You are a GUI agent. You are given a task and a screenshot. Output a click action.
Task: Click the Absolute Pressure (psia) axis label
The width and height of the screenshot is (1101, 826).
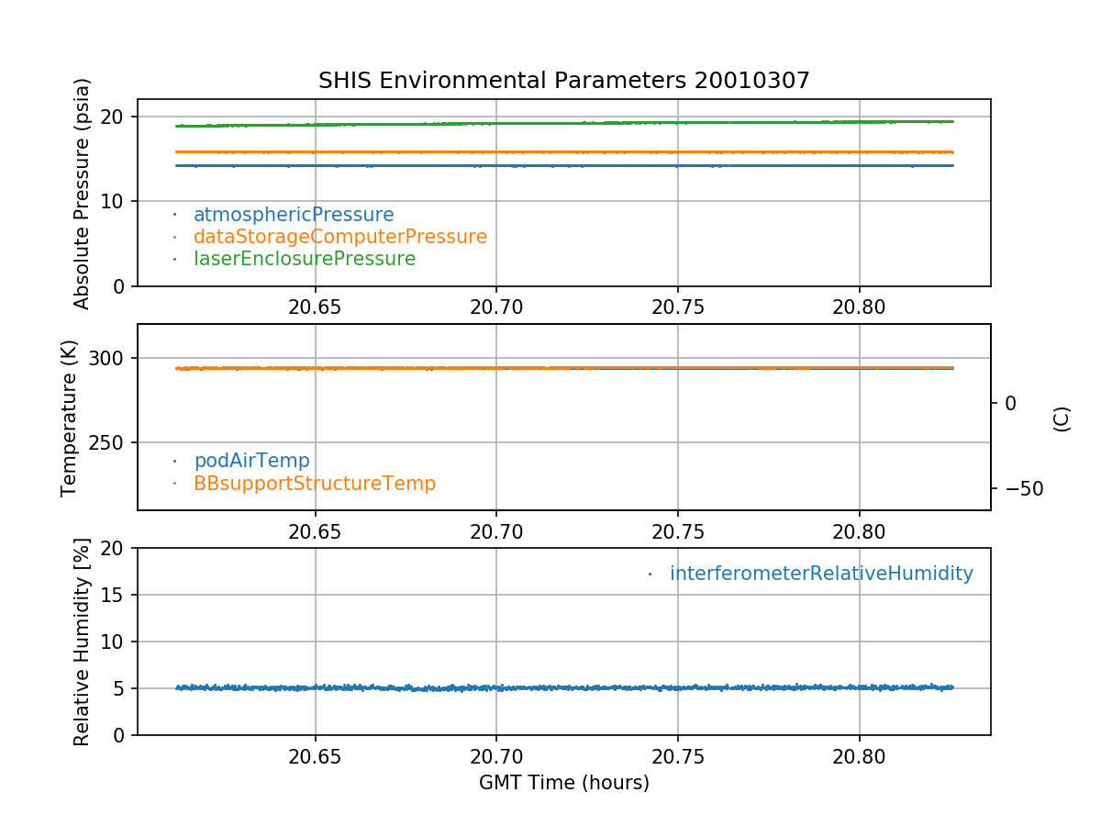pos(83,193)
